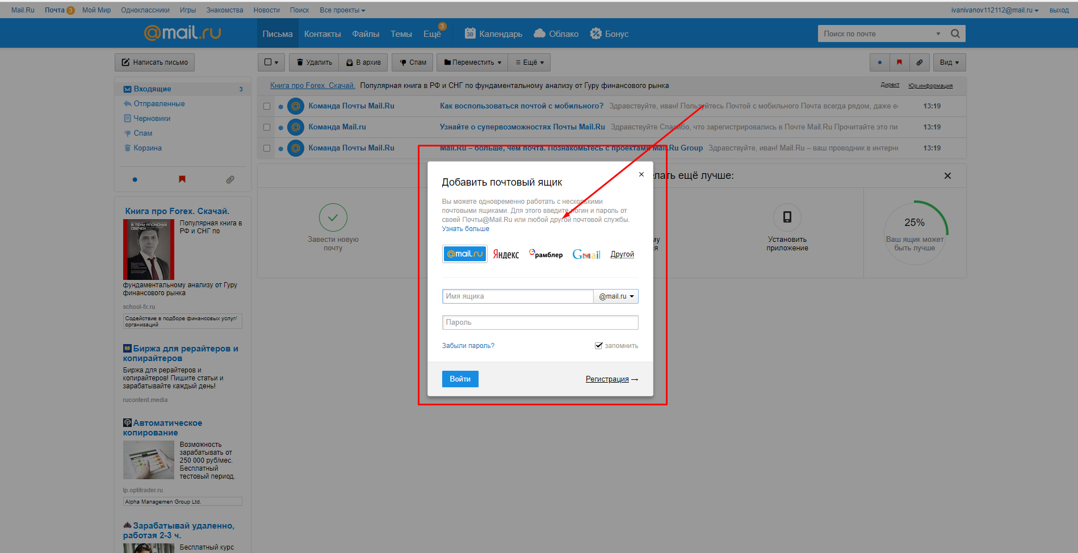Open the @mail.ru domain dropdown
1078x553 pixels.
pyautogui.click(x=616, y=296)
